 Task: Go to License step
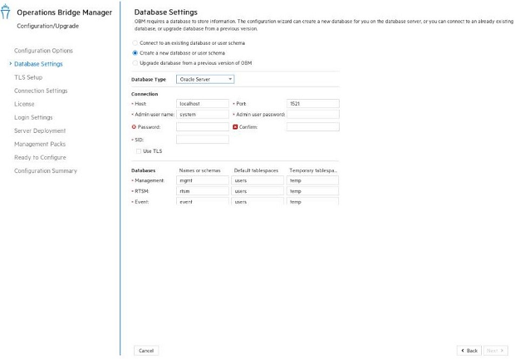(24, 104)
